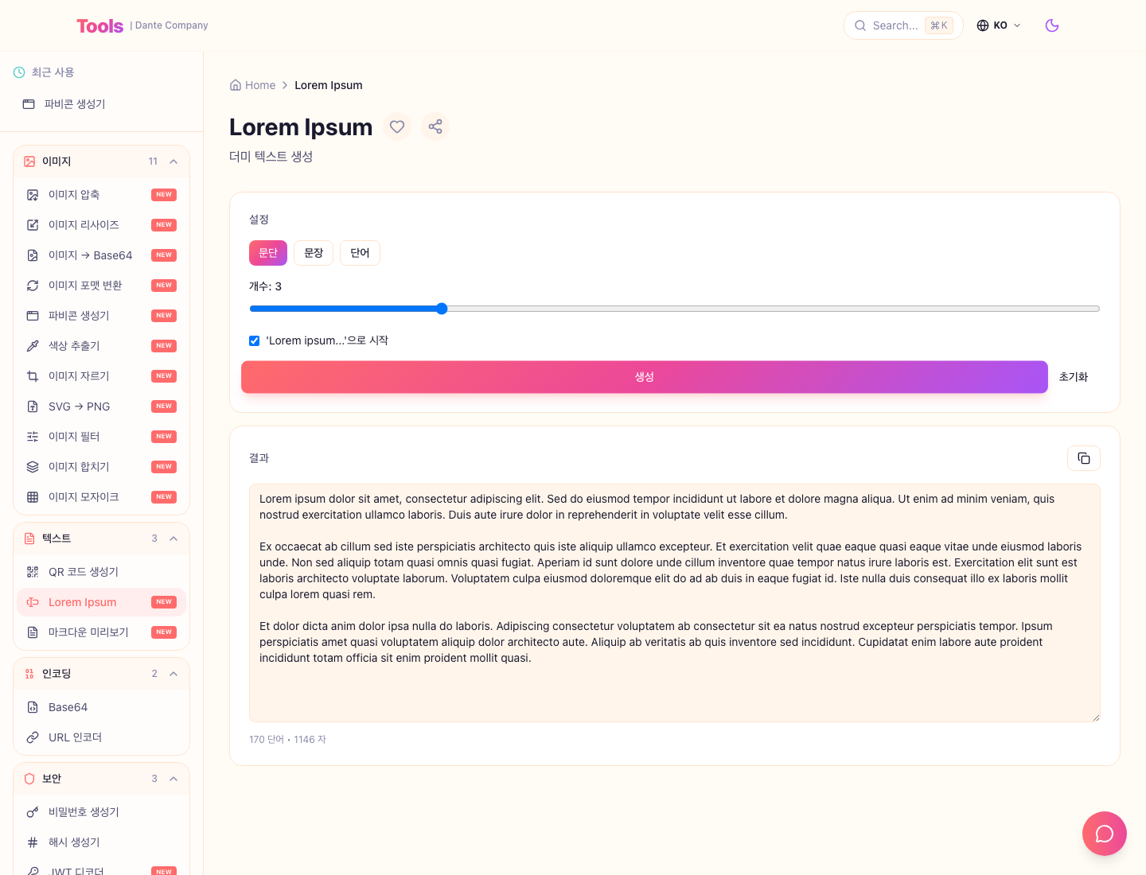Click the 이미지 → Base64 sidebar icon
The width and height of the screenshot is (1146, 875).
coord(33,255)
